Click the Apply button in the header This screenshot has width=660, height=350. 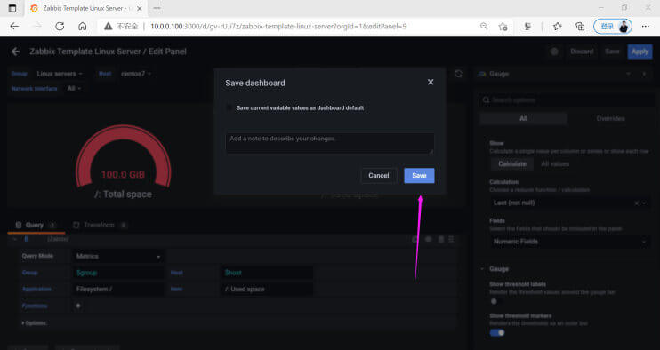tap(640, 52)
